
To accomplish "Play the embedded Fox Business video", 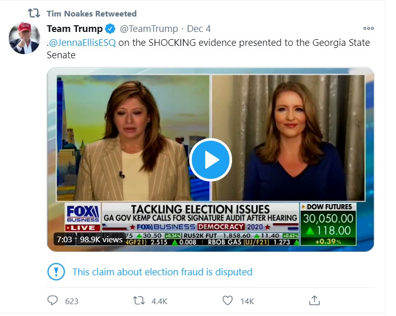I will [x=210, y=160].
